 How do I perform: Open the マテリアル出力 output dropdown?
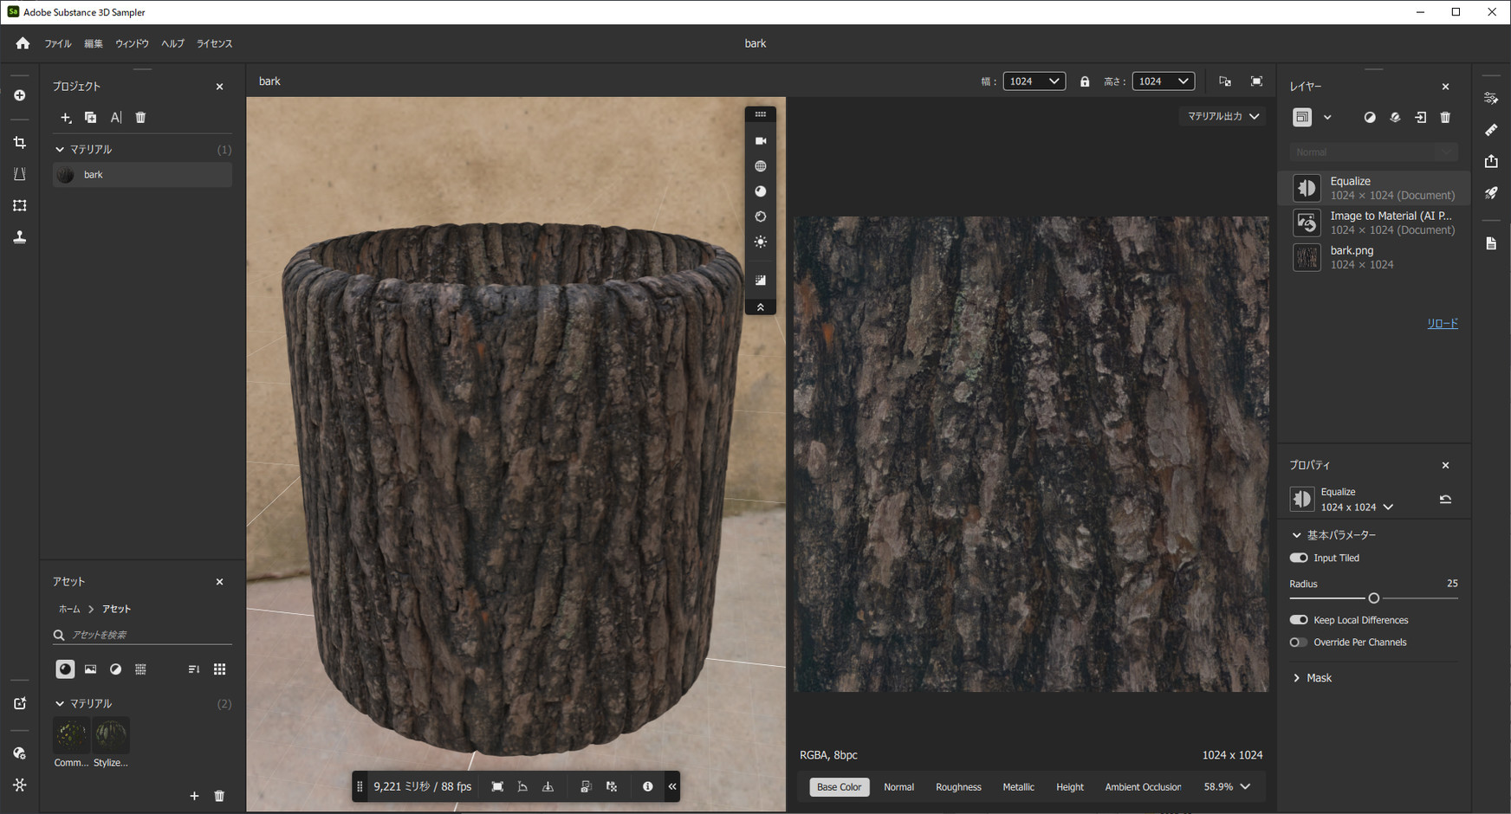pyautogui.click(x=1222, y=116)
